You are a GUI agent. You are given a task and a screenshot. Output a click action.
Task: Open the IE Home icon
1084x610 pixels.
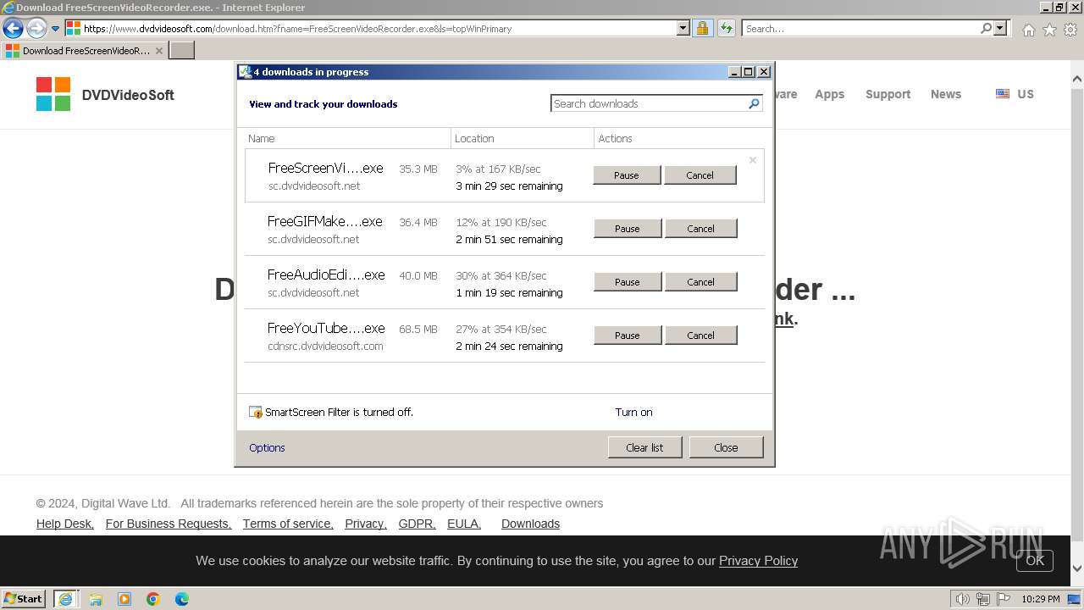[x=1028, y=30]
